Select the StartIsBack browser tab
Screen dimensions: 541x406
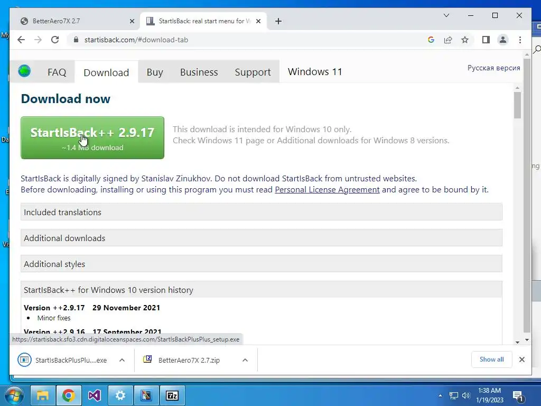click(x=203, y=21)
